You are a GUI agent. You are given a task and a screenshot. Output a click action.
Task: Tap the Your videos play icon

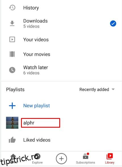[x=12, y=39]
